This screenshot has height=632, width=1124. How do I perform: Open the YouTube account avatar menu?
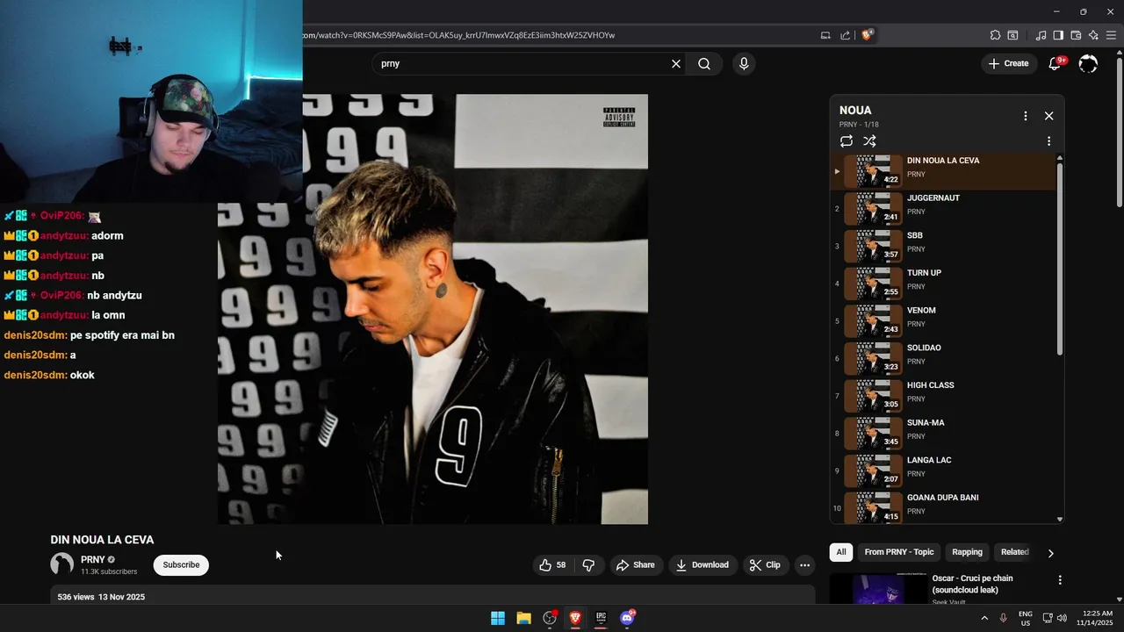pos(1088,63)
